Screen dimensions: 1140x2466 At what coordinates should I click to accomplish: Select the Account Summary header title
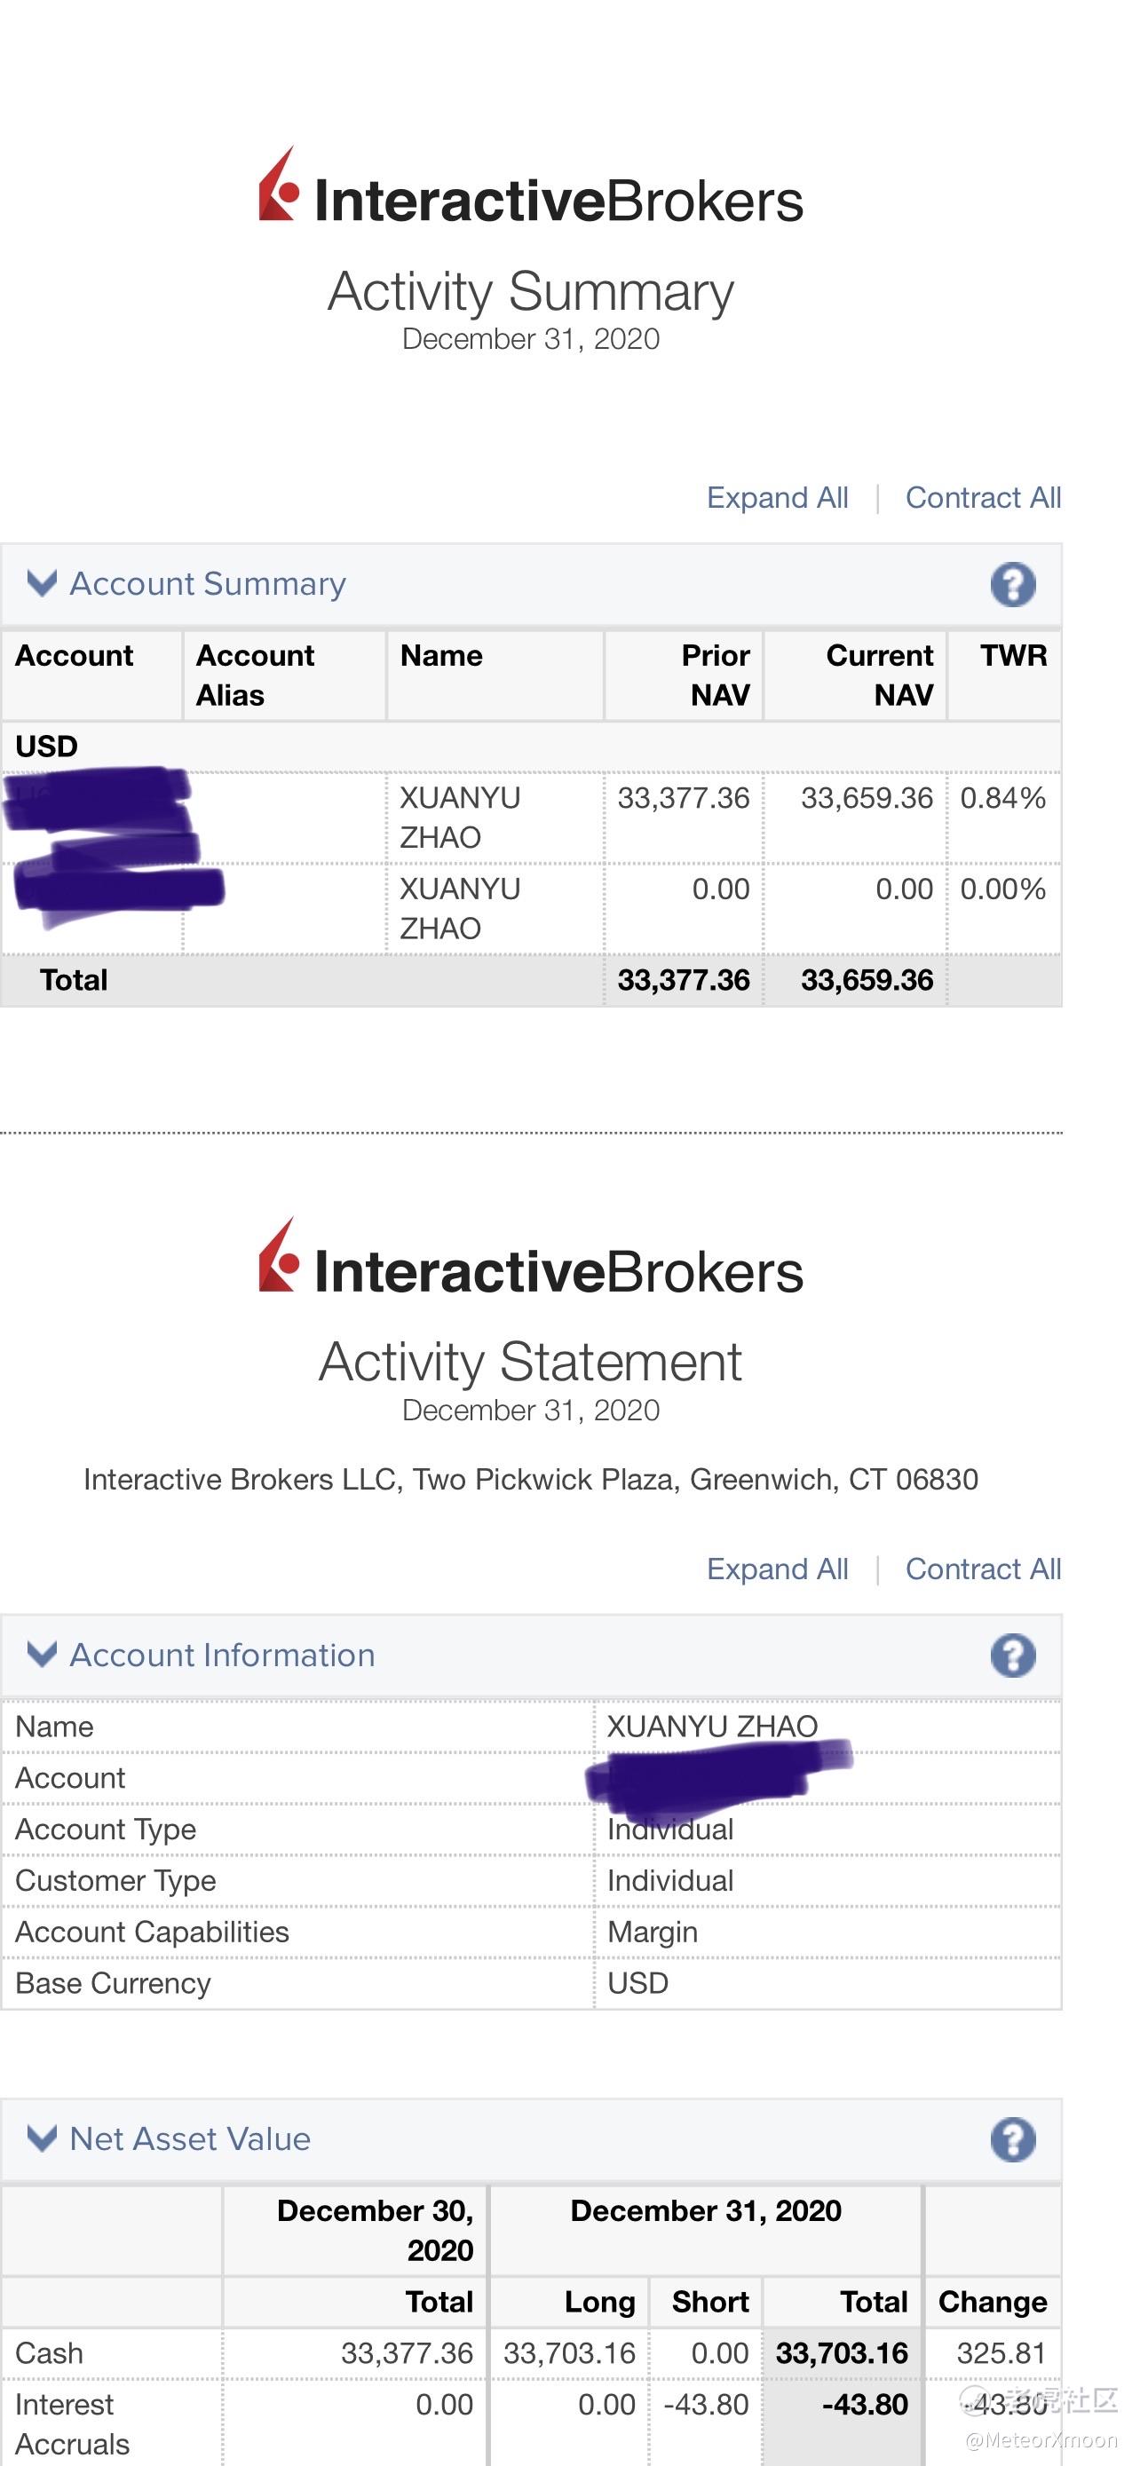(x=208, y=583)
